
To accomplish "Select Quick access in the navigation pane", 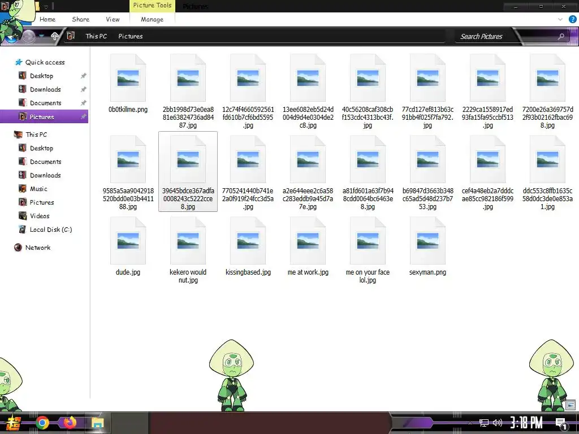I will click(45, 62).
